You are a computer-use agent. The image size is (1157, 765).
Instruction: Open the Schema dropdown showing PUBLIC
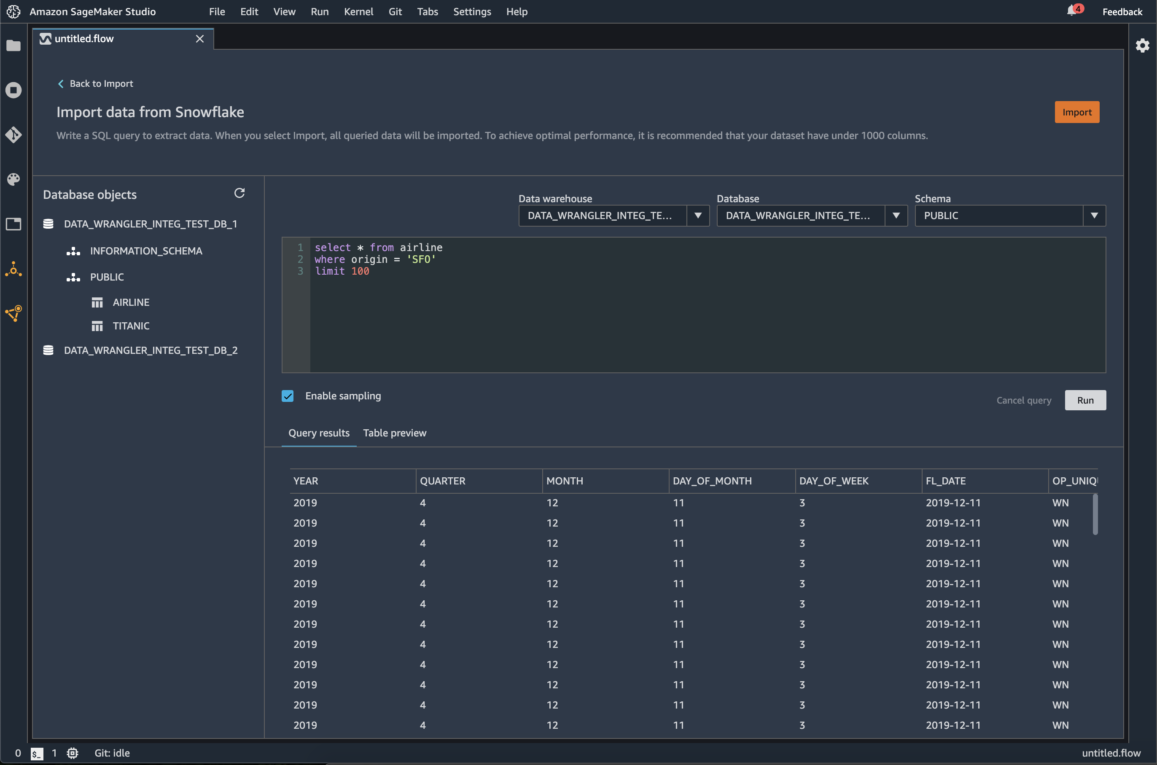tap(1095, 216)
